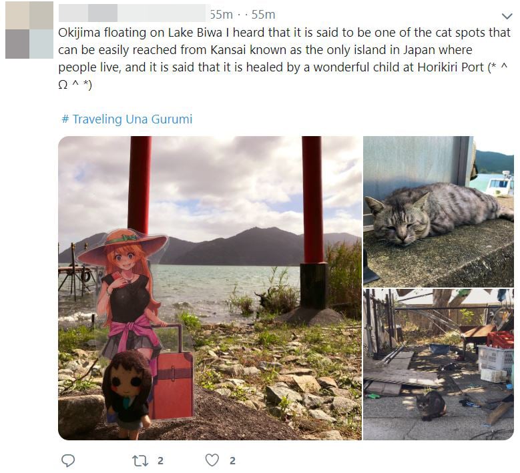Open the tweet options chevron menu

pos(507,16)
